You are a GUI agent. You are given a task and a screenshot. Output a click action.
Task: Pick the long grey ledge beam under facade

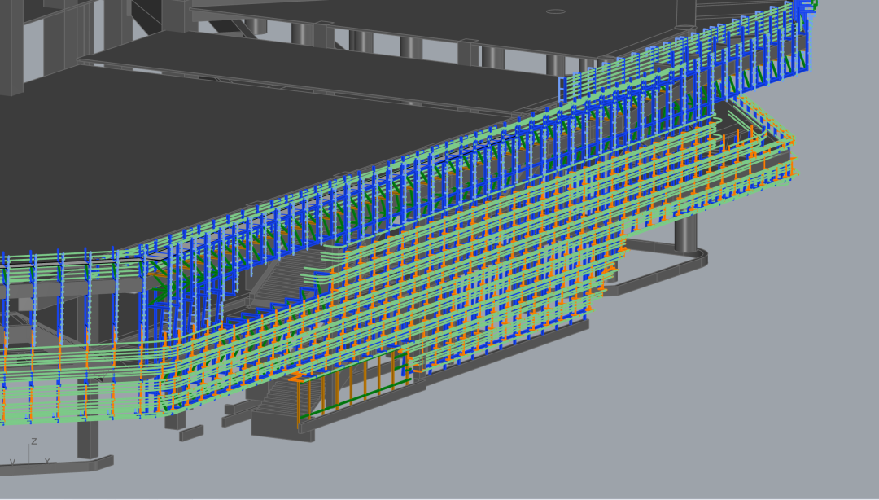coord(505,351)
